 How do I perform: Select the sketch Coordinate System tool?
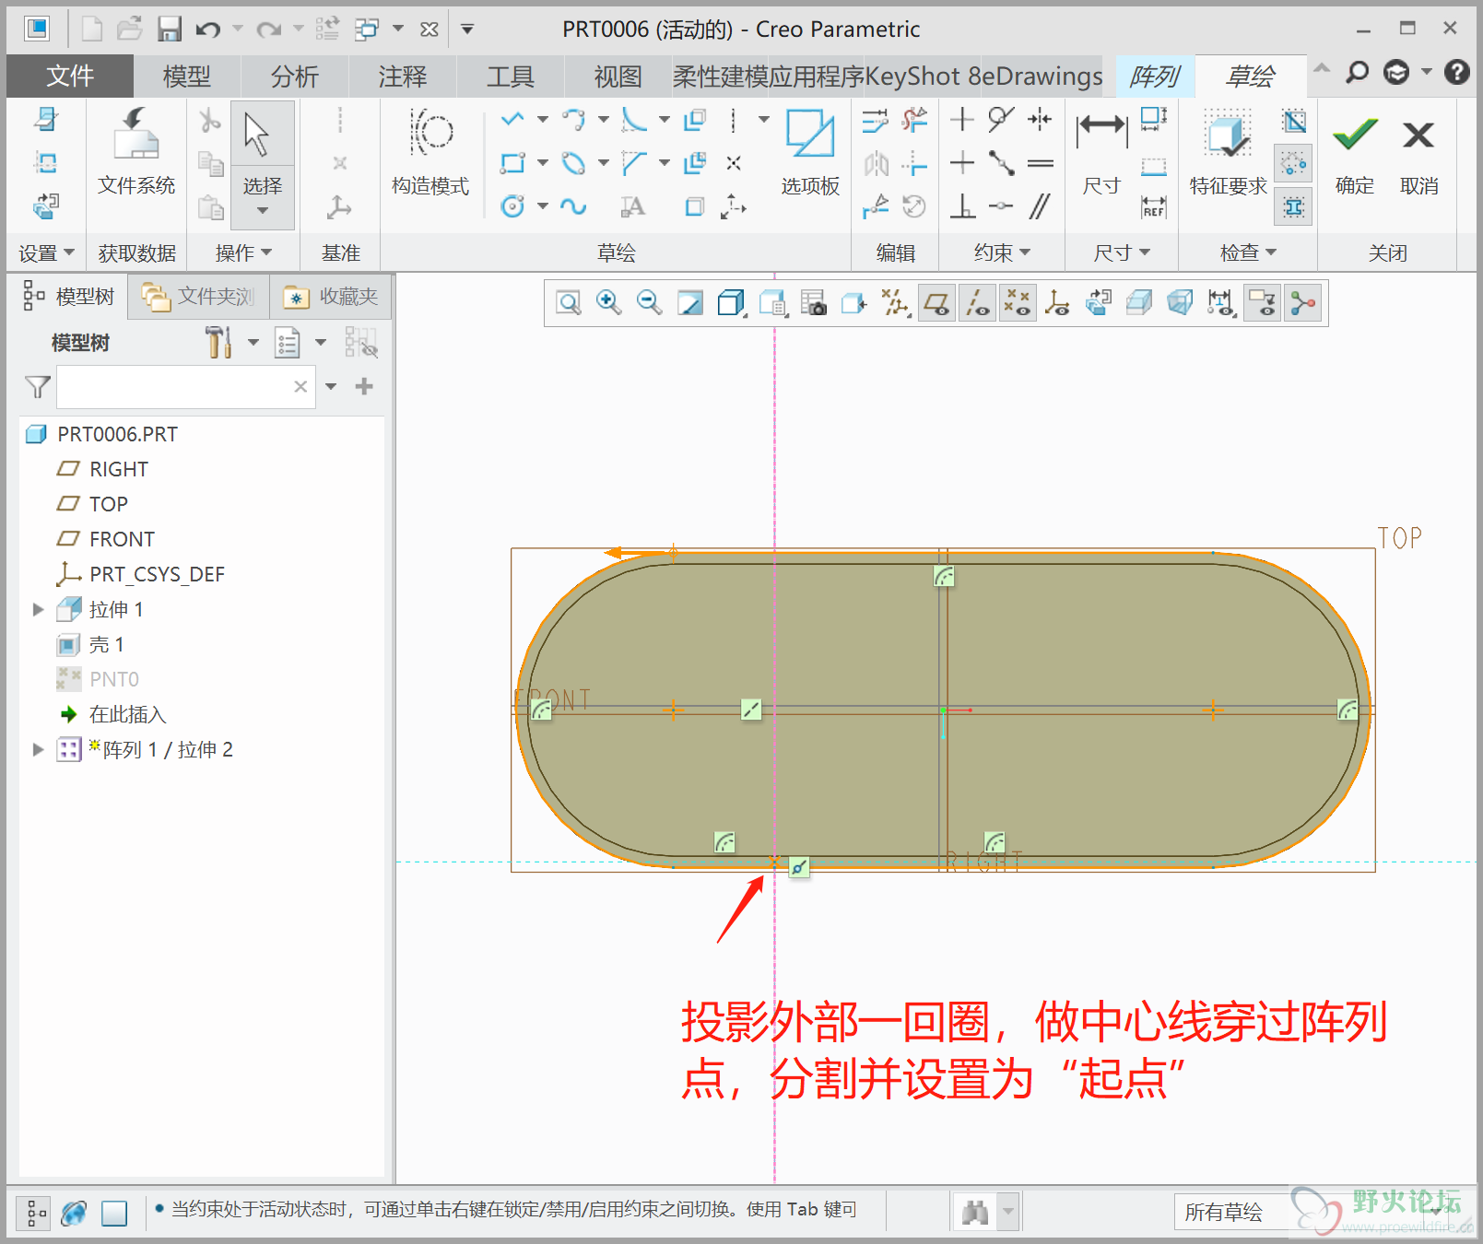point(734,206)
